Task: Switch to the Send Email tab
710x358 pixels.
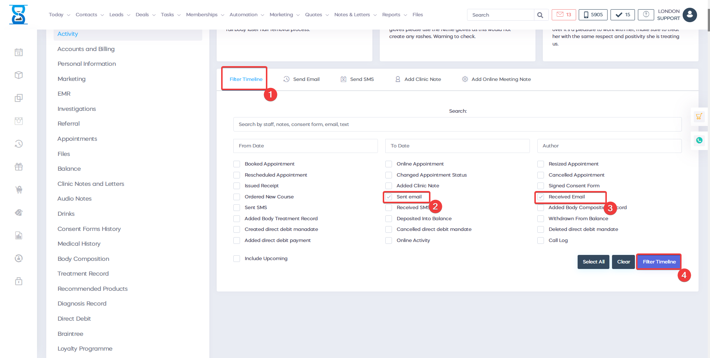Action: tap(302, 79)
